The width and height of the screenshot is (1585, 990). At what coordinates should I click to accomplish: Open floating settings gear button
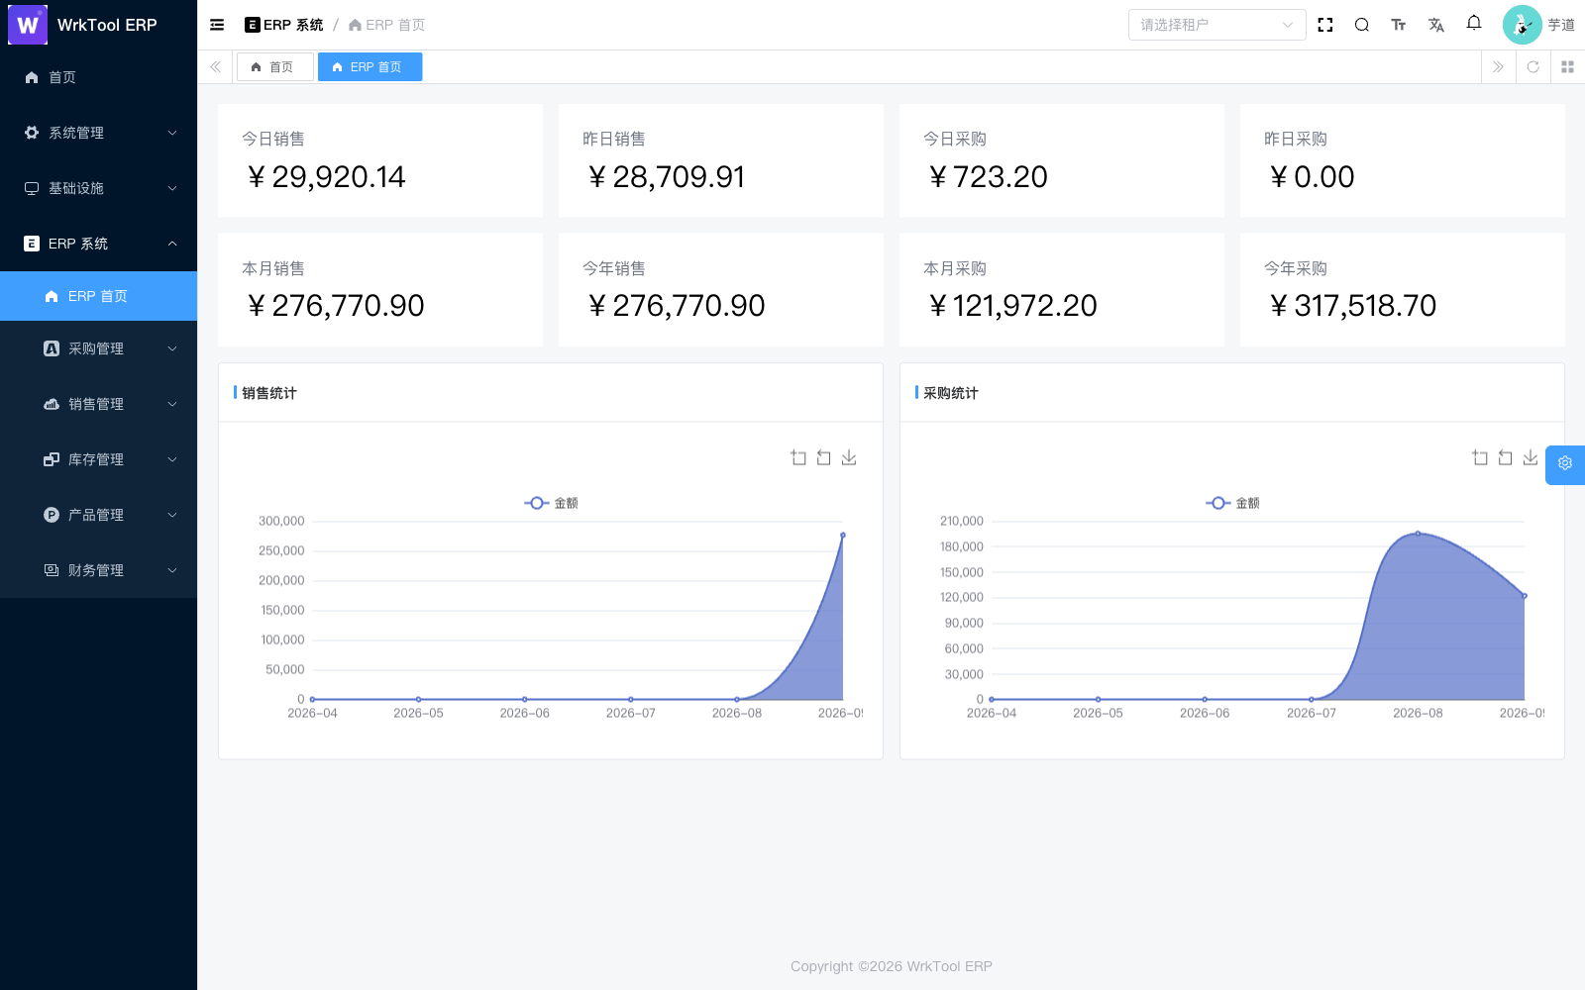[1565, 463]
